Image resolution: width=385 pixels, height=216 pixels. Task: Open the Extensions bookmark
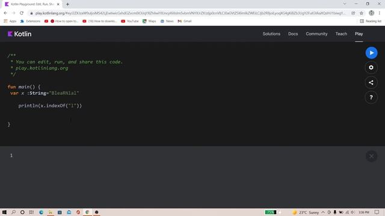coord(30,22)
